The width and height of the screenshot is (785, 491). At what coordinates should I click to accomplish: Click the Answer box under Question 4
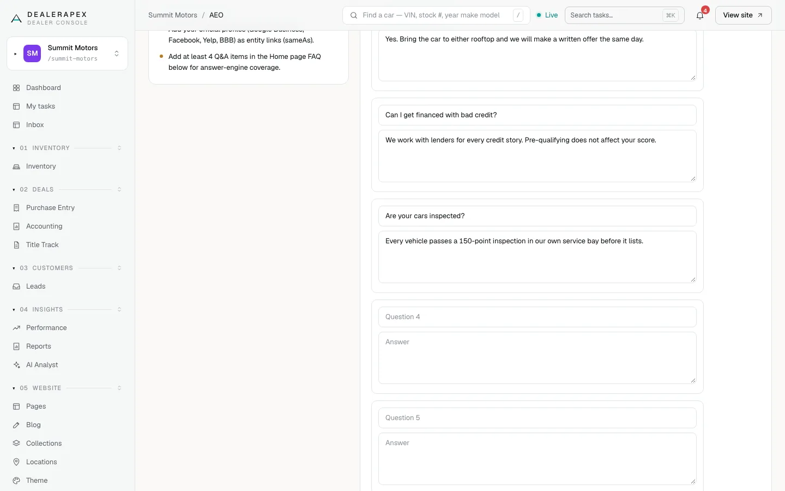tap(538, 358)
